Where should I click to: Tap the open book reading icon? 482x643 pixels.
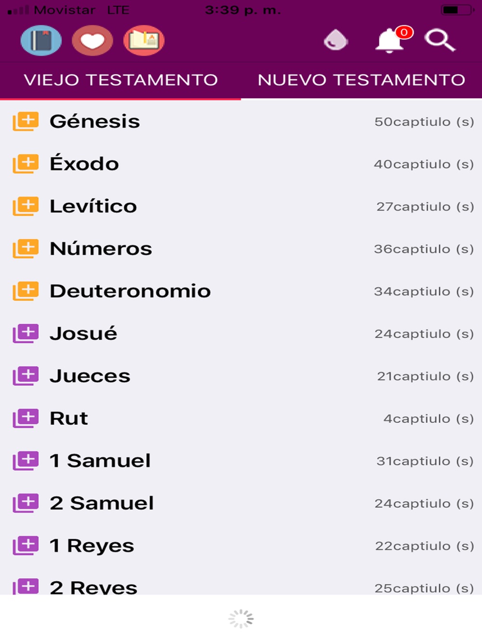144,40
